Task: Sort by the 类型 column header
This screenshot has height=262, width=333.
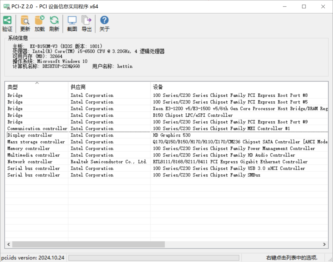Action: coord(36,87)
